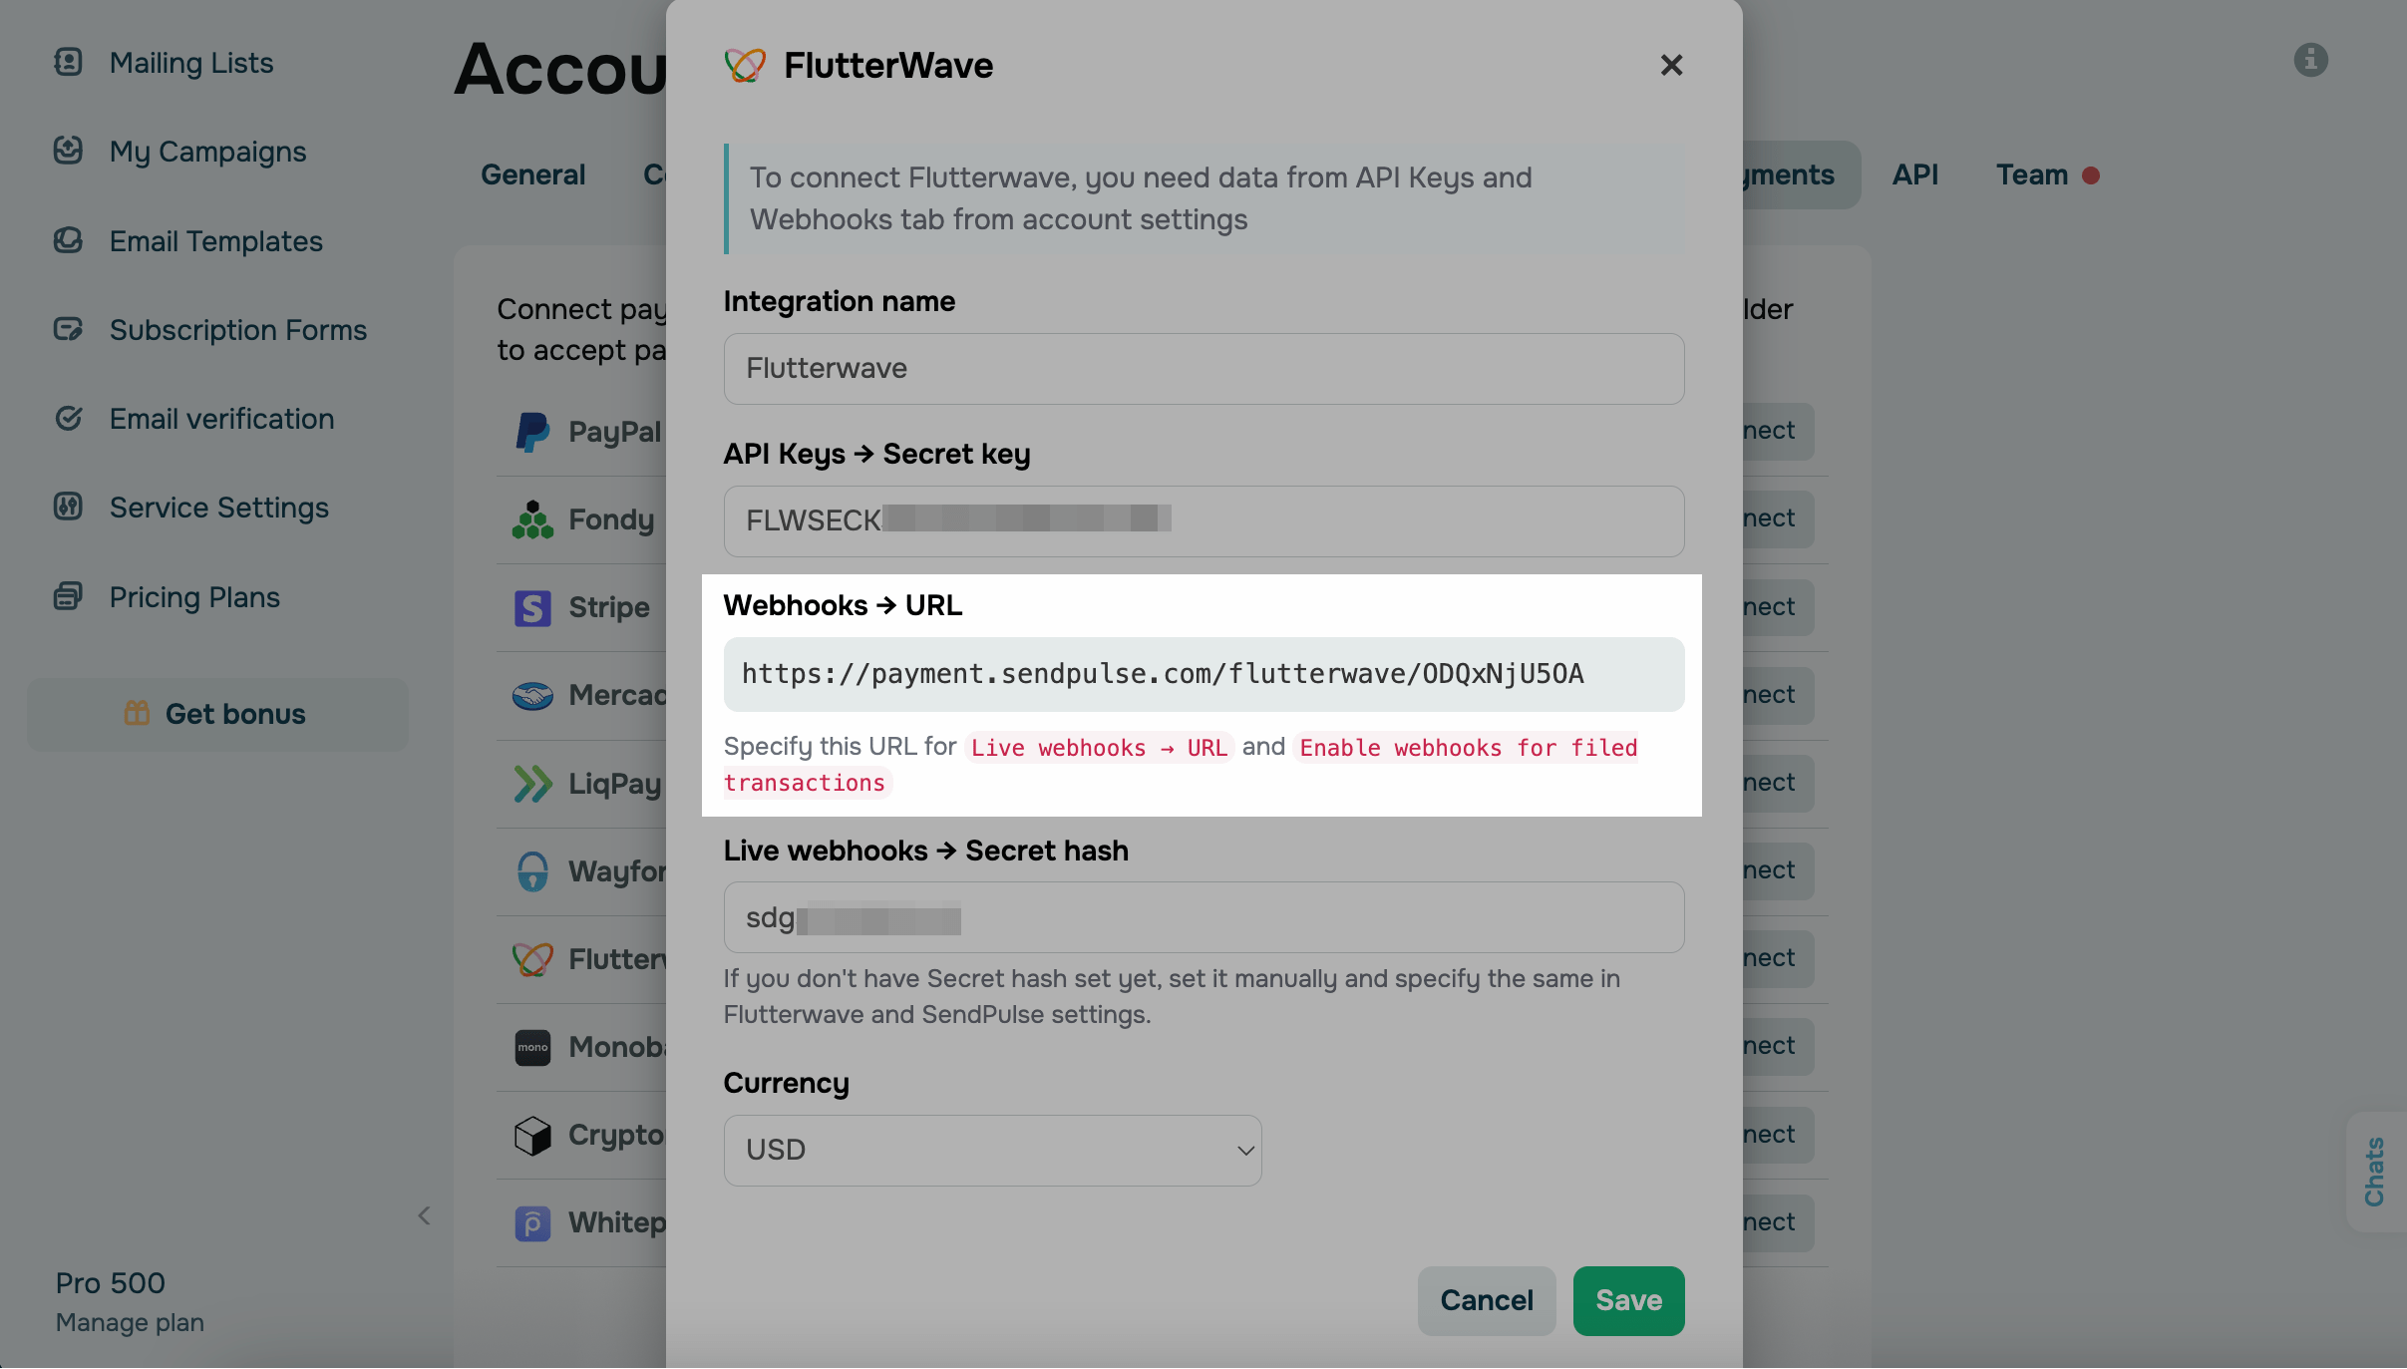Image resolution: width=2407 pixels, height=1369 pixels.
Task: Switch to the General tab
Action: tap(532, 174)
